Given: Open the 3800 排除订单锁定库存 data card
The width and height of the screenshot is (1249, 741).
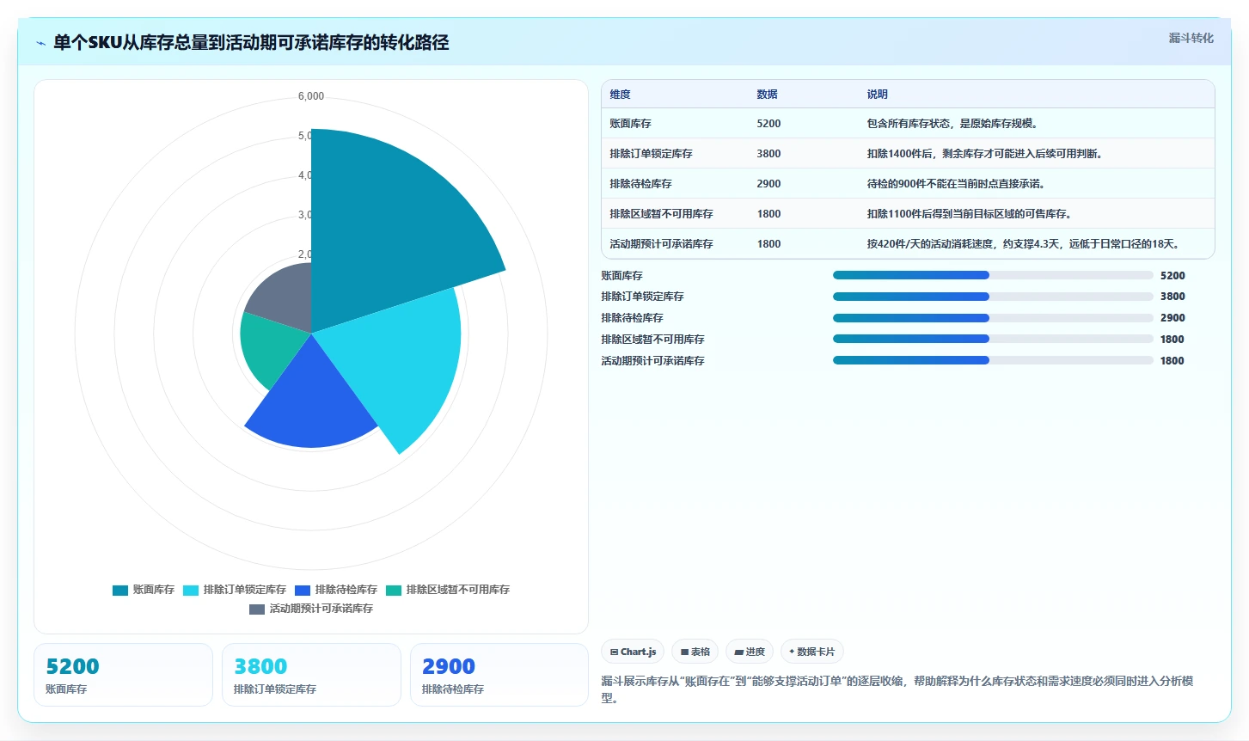Looking at the screenshot, I should [x=311, y=675].
